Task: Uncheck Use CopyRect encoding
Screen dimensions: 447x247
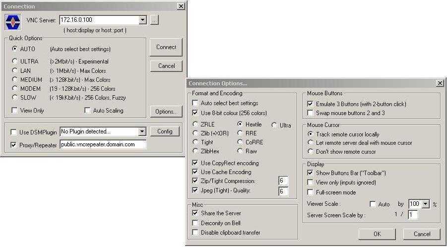Action: pyautogui.click(x=195, y=163)
